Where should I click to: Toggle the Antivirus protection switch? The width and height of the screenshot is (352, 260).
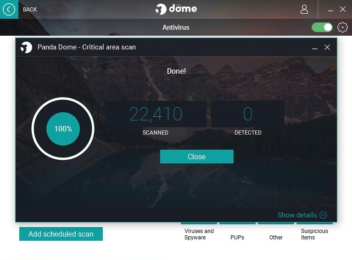click(x=322, y=27)
